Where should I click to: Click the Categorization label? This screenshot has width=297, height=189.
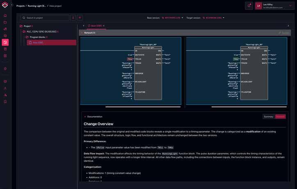coord(93,167)
